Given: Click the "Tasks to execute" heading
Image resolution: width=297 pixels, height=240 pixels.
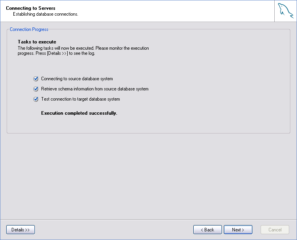Looking at the screenshot, I should coord(37,42).
